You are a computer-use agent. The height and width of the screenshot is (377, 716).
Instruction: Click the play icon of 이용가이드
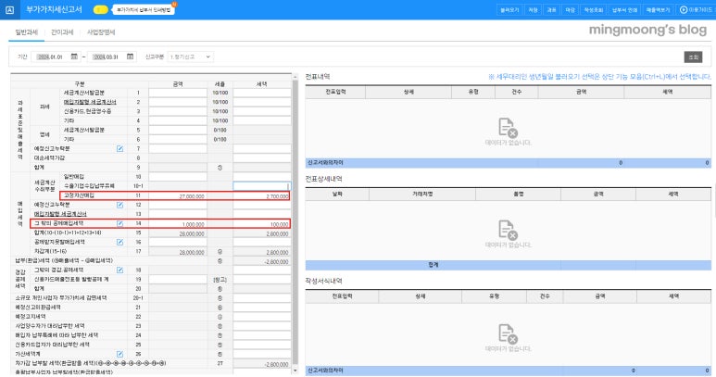click(684, 9)
